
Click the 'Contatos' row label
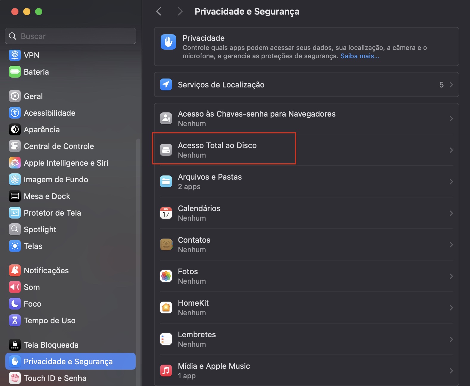click(194, 240)
